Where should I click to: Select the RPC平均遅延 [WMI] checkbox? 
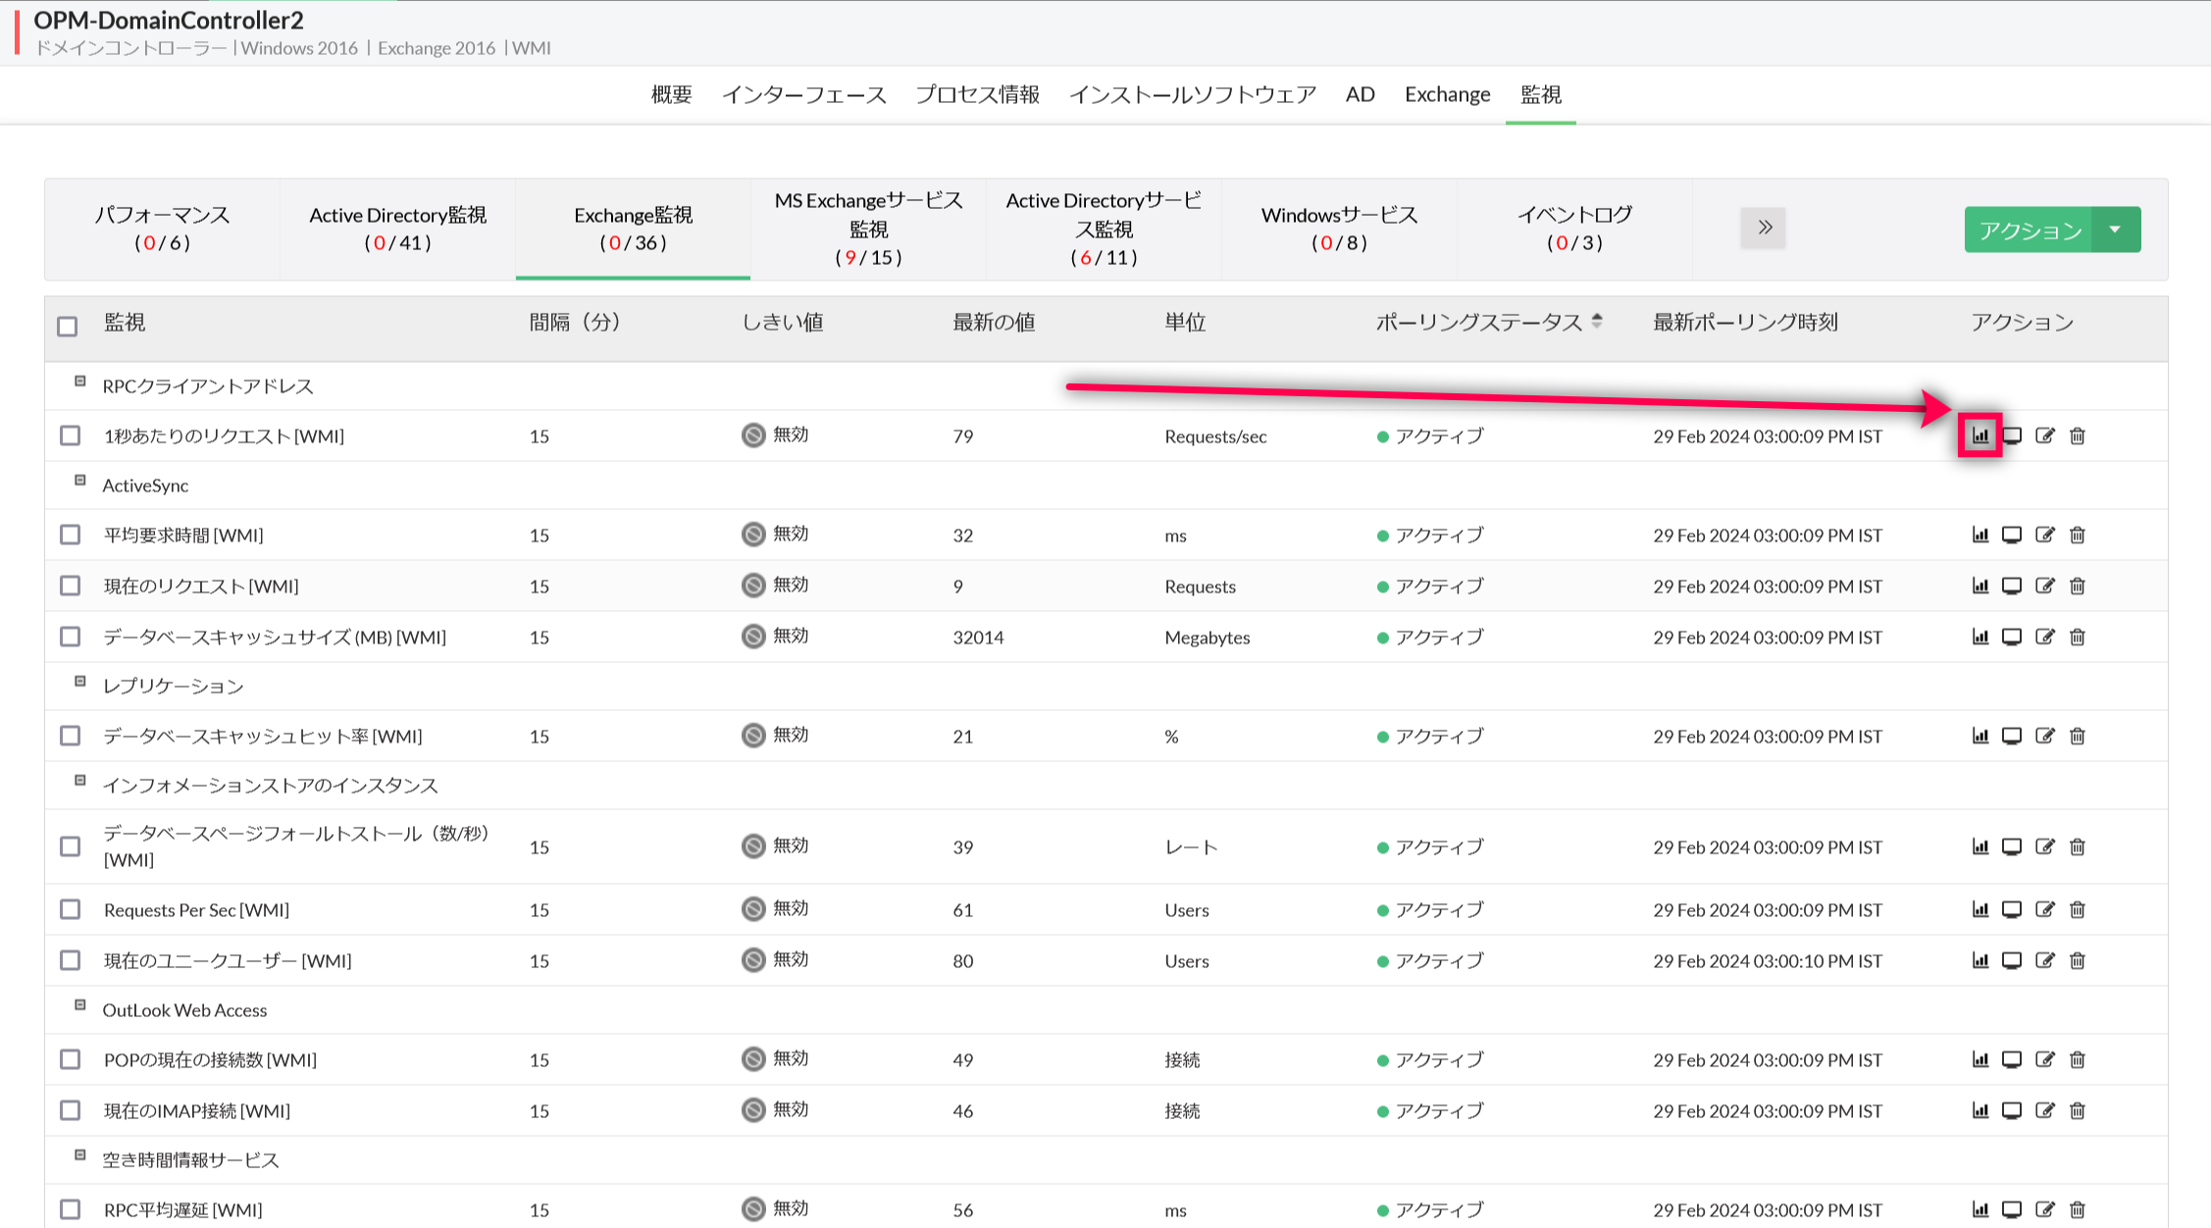(x=70, y=1209)
